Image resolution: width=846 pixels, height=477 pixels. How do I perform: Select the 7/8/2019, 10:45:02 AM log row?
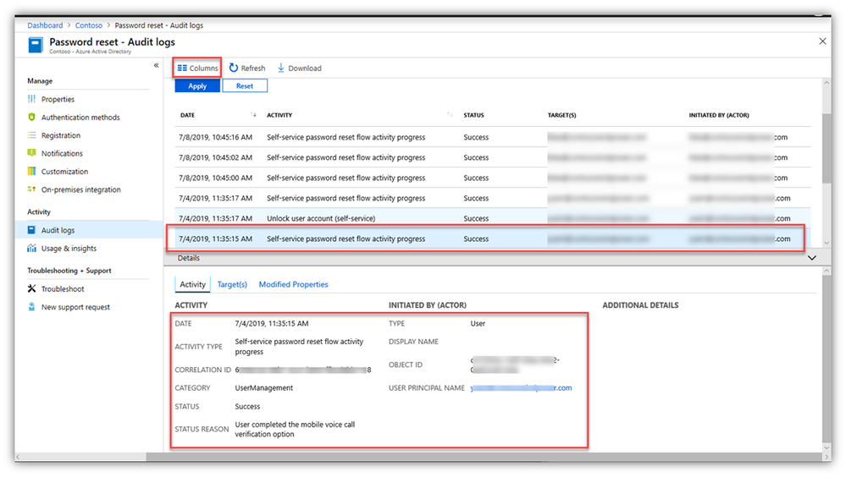(x=493, y=157)
